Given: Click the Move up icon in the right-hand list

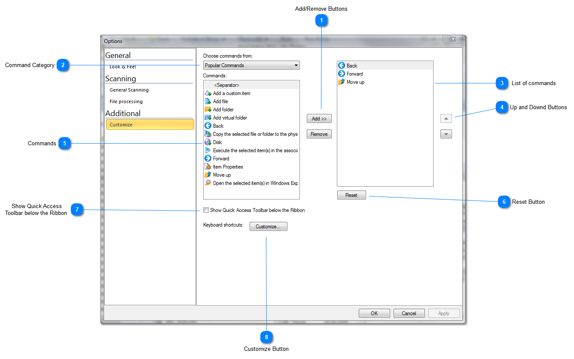Looking at the screenshot, I should (342, 82).
